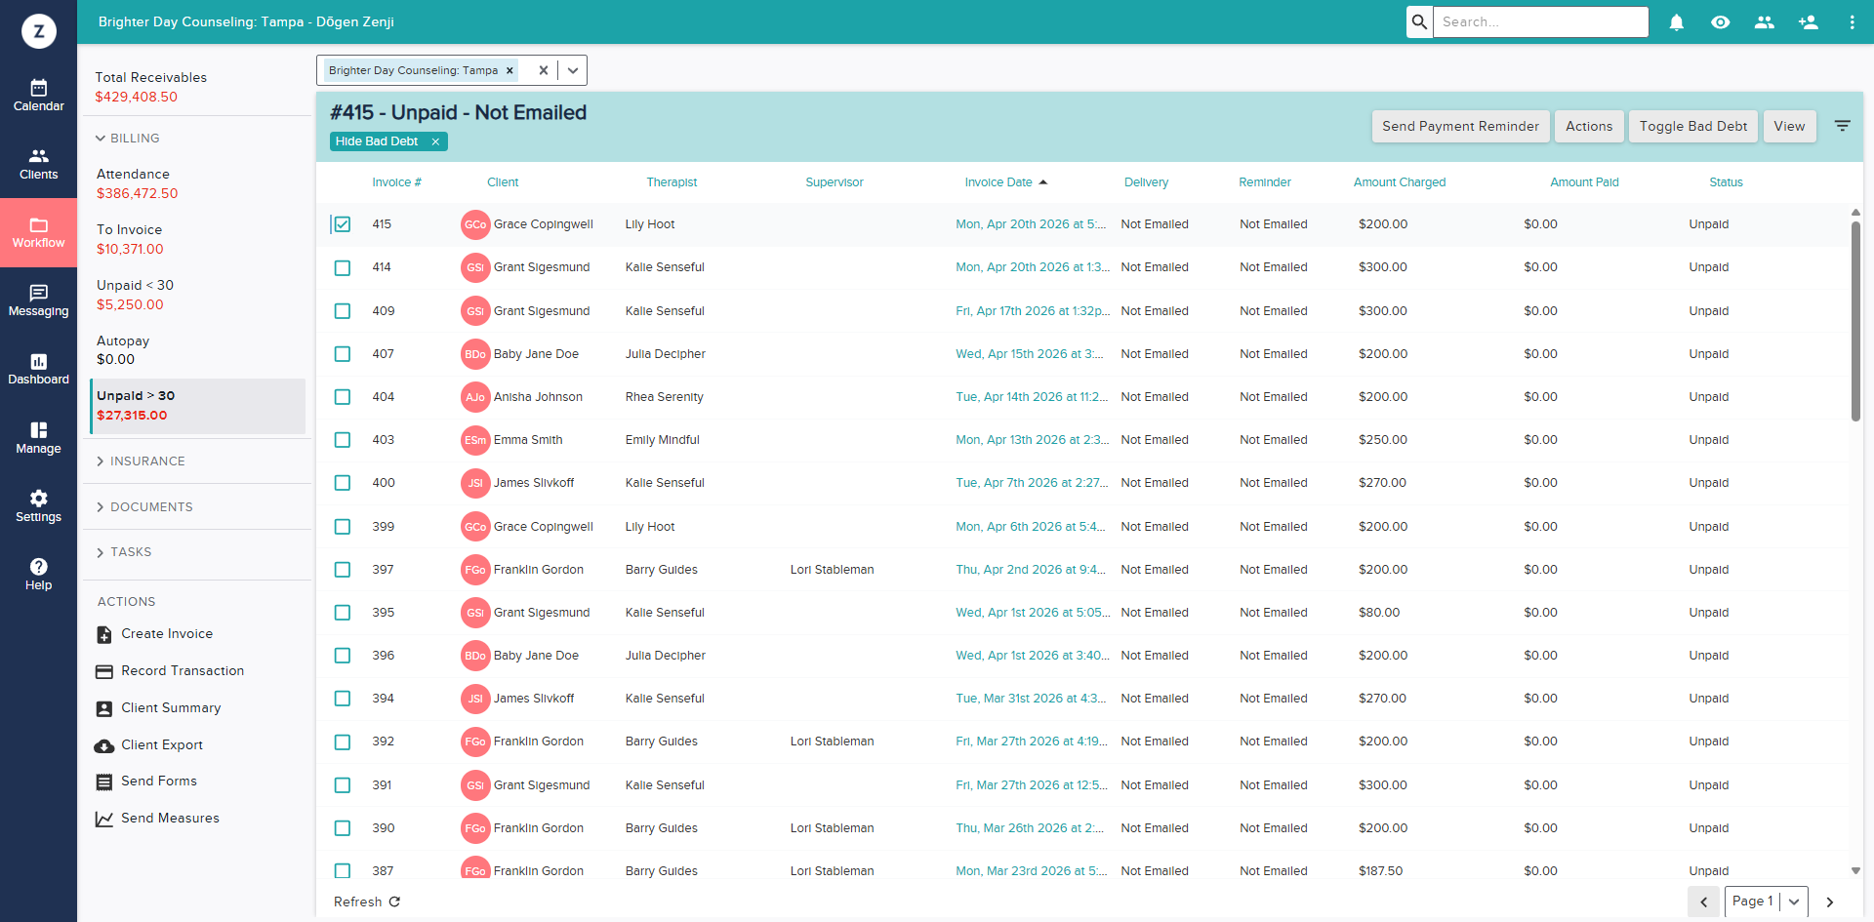Open the Messaging sidebar icon
Screen dimensions: 1874x922
click(x=38, y=301)
